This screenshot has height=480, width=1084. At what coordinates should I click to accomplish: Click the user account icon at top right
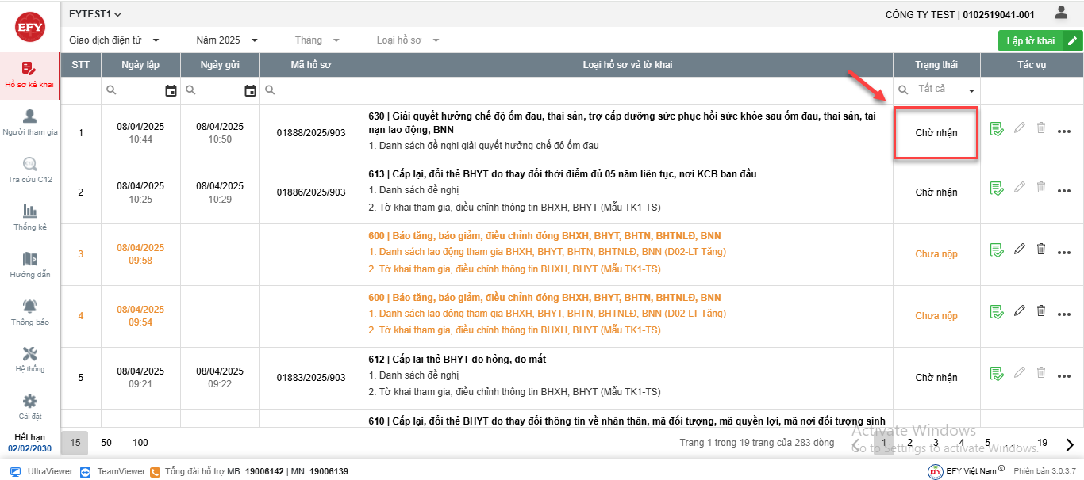1061,13
